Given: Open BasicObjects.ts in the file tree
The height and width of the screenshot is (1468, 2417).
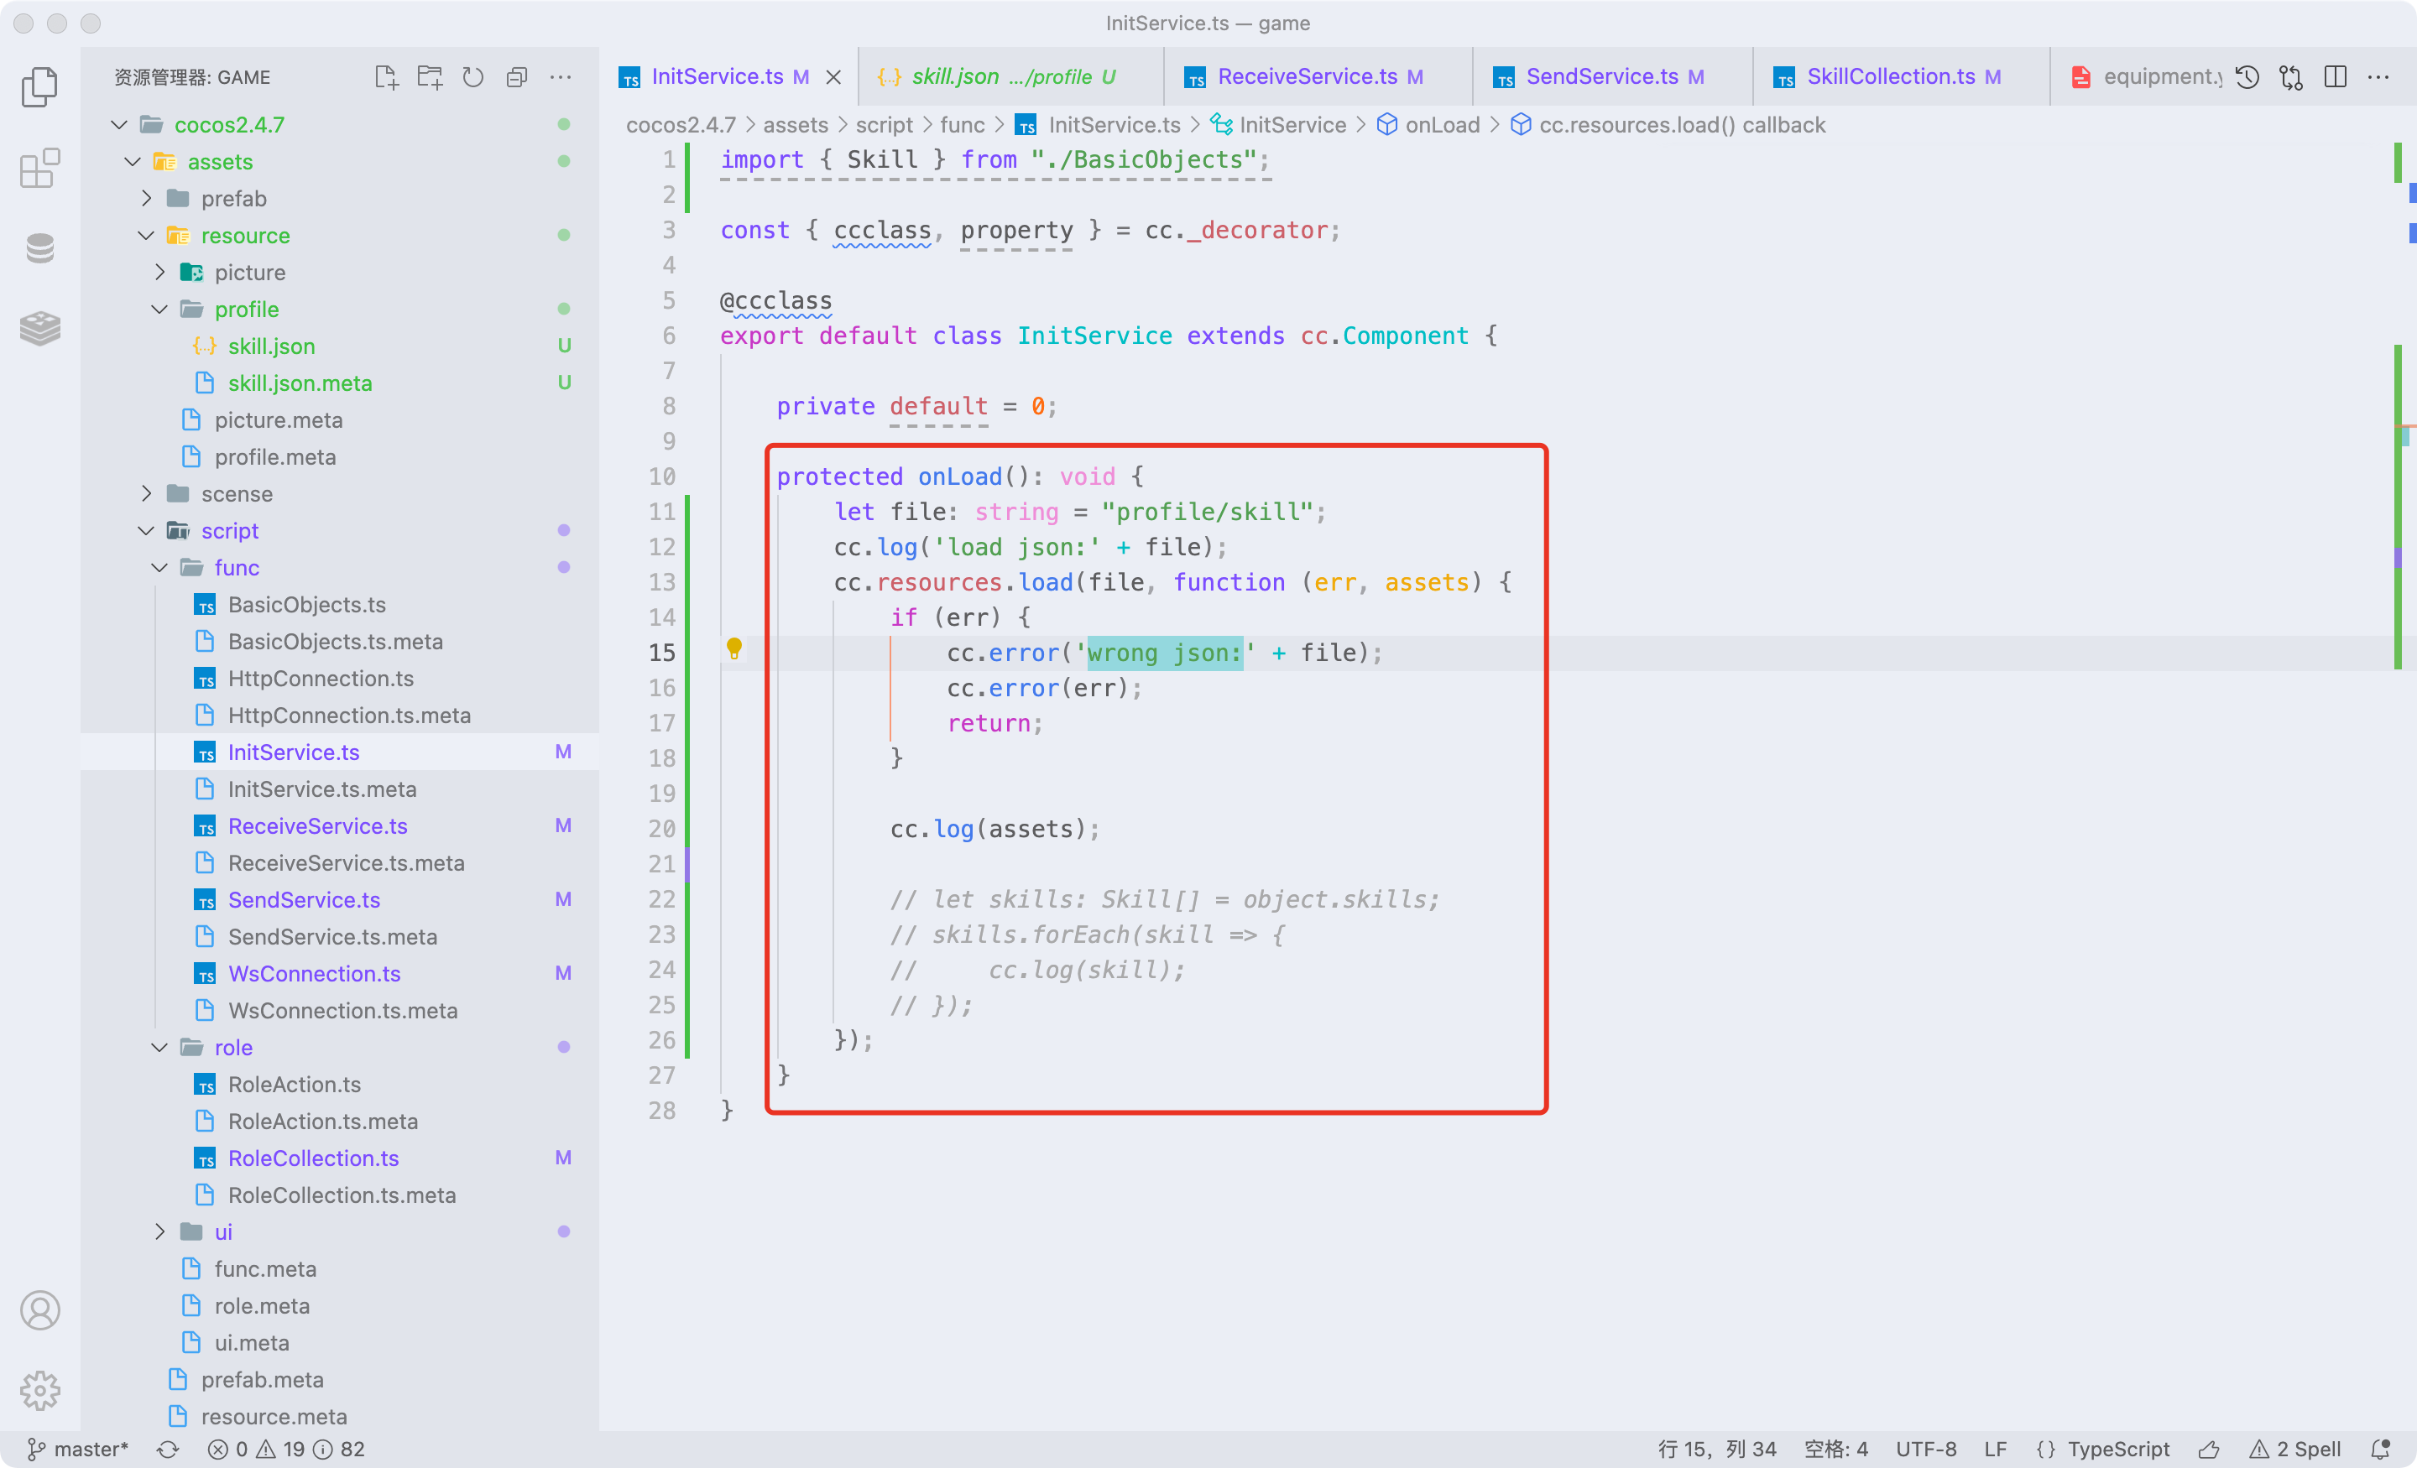Looking at the screenshot, I should [x=306, y=605].
